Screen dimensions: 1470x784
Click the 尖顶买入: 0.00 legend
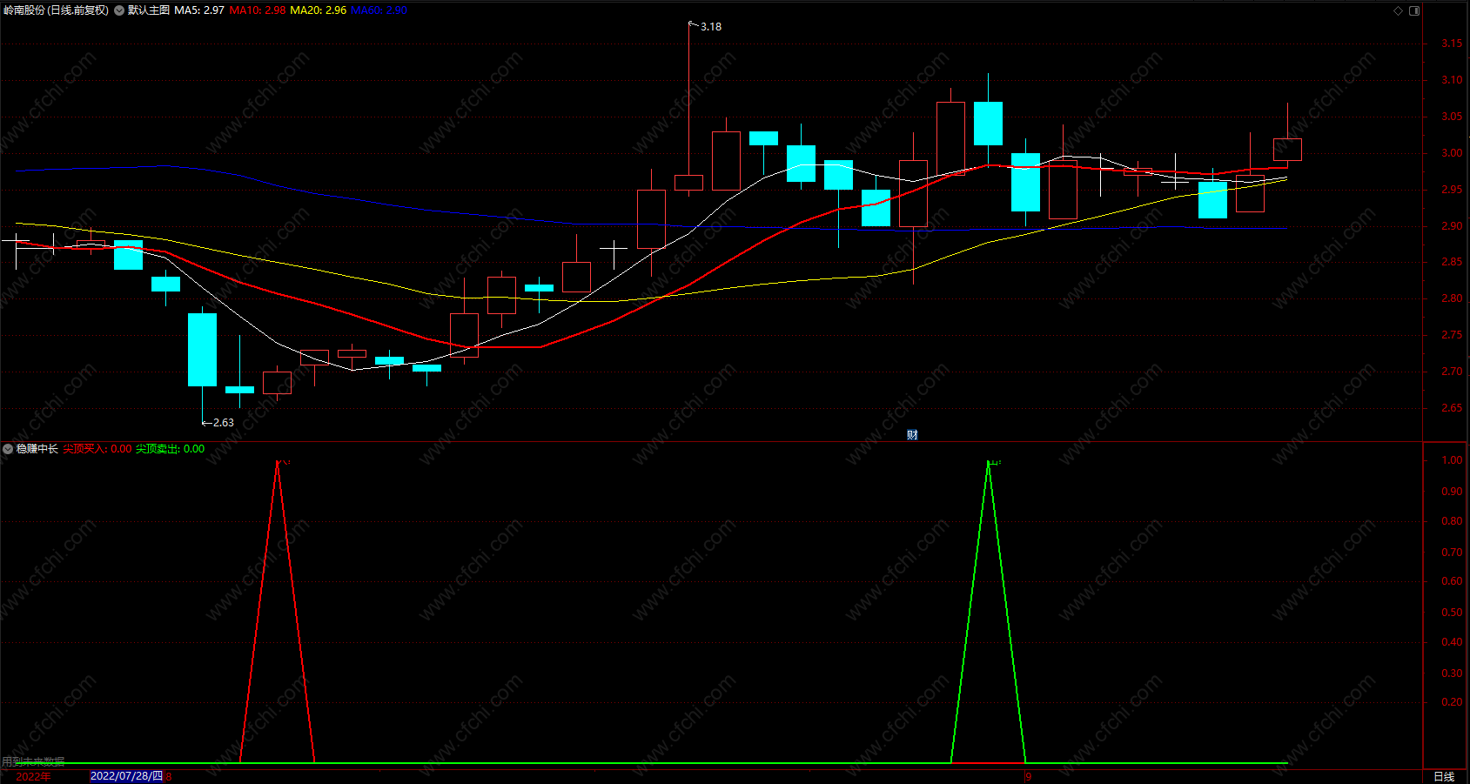point(97,449)
